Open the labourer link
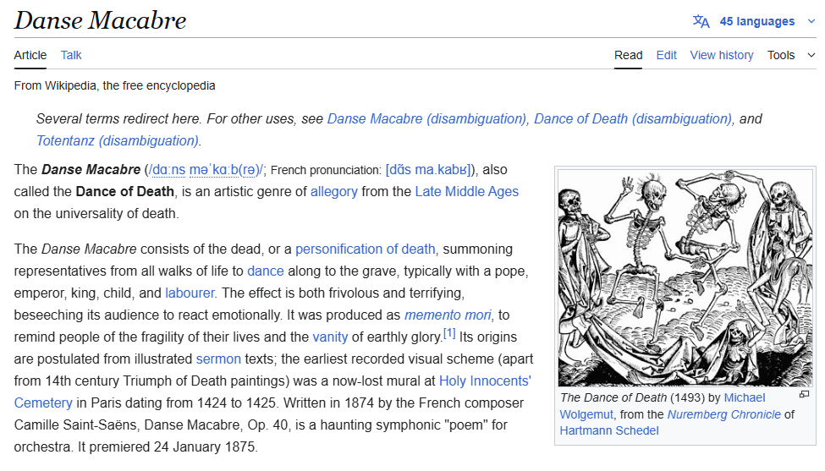 190,293
